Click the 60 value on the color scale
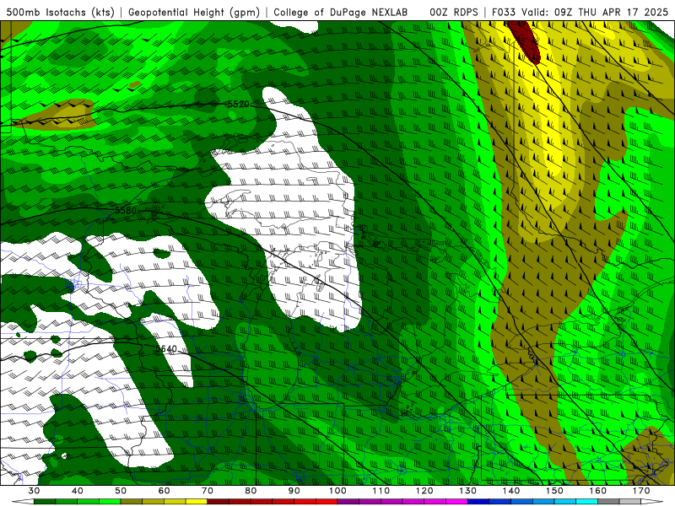The width and height of the screenshot is (675, 506). [164, 491]
